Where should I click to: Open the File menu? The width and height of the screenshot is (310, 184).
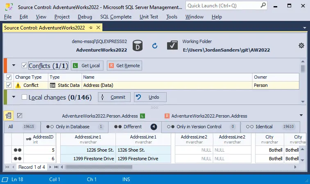pos(8,17)
